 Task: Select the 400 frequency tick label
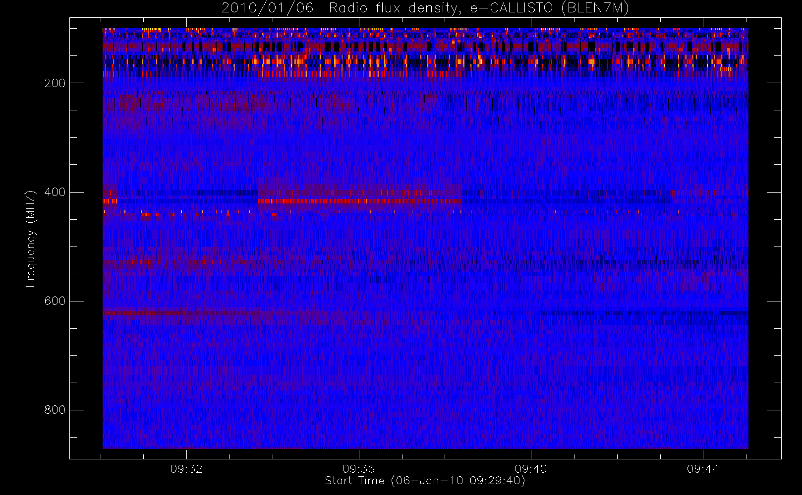[55, 192]
